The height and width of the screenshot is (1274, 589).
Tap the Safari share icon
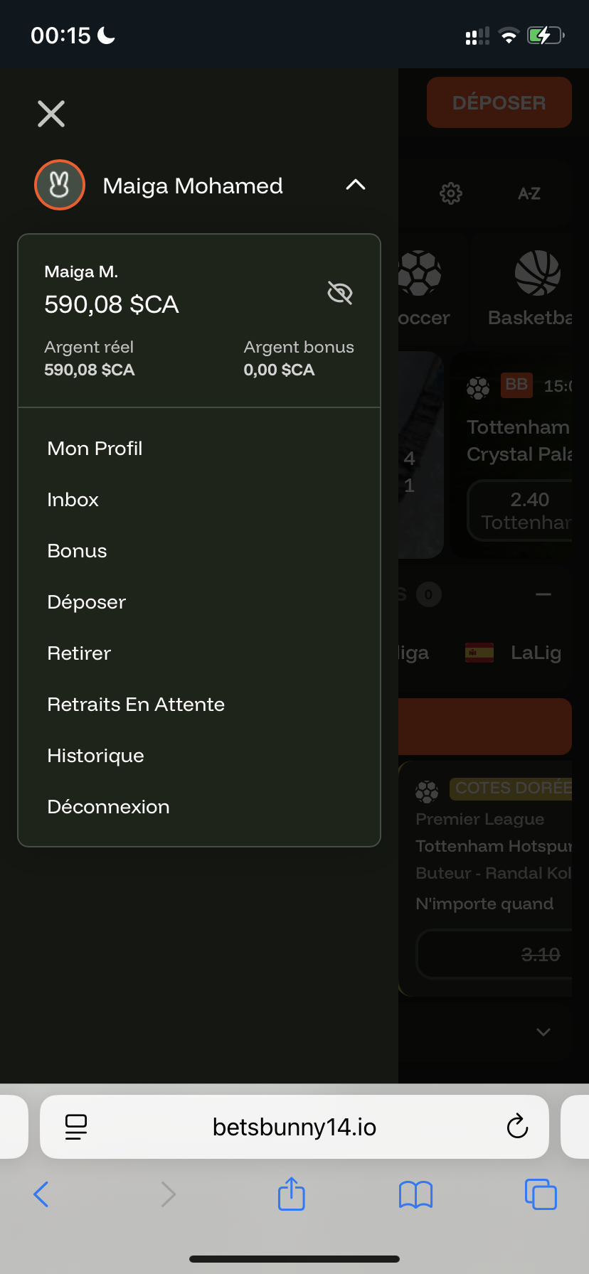(291, 1194)
